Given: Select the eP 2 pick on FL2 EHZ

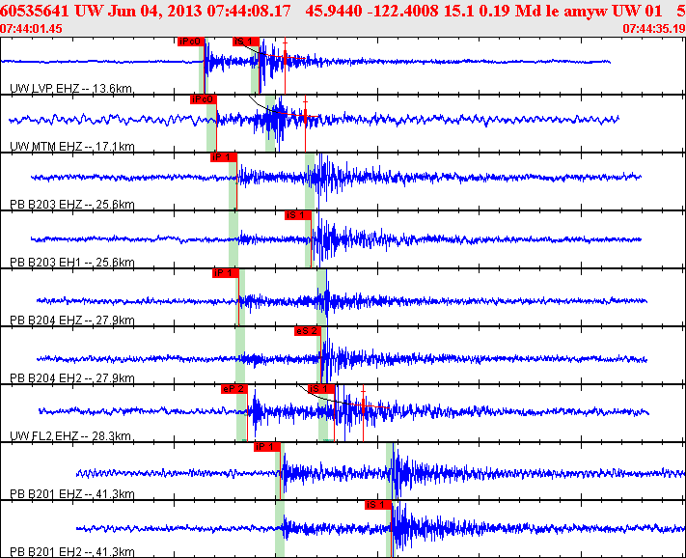Looking at the screenshot, I should pos(234,389).
